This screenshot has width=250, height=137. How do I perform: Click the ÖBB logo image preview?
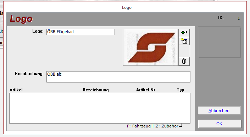tap(151, 47)
